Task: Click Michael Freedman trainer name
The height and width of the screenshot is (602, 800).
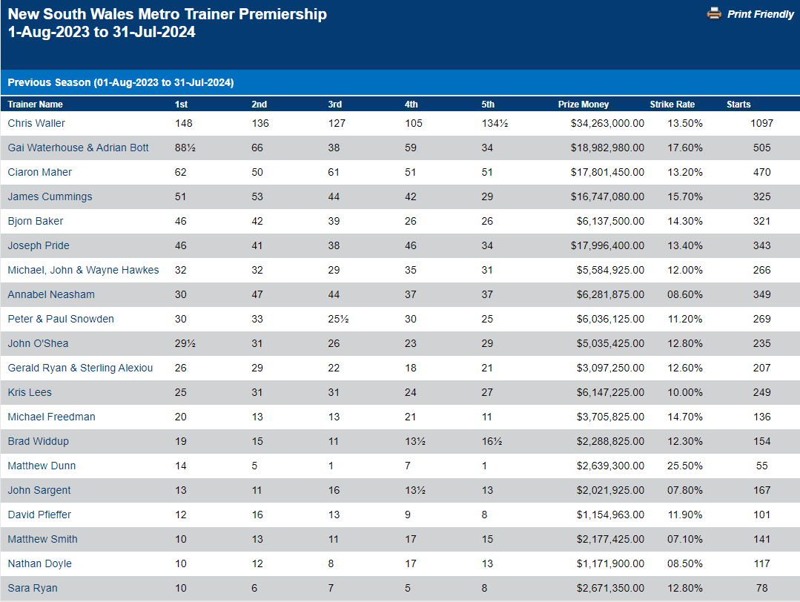Action: [51, 417]
